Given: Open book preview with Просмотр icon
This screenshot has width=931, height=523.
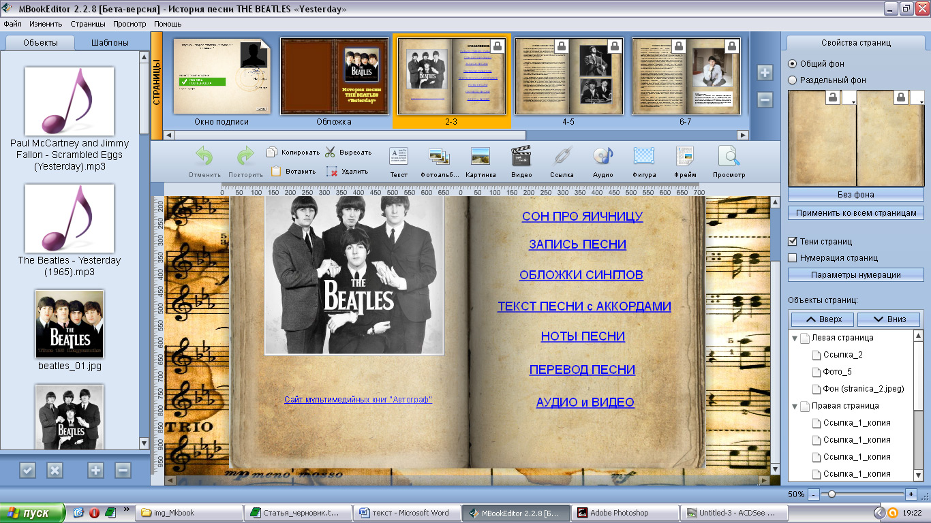Looking at the screenshot, I should click(729, 156).
